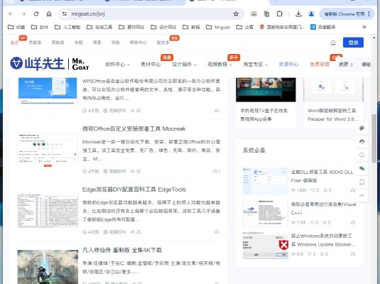The image size is (380, 284).
Task: Reload the mrgoat.cn page
Action: pos(36,13)
